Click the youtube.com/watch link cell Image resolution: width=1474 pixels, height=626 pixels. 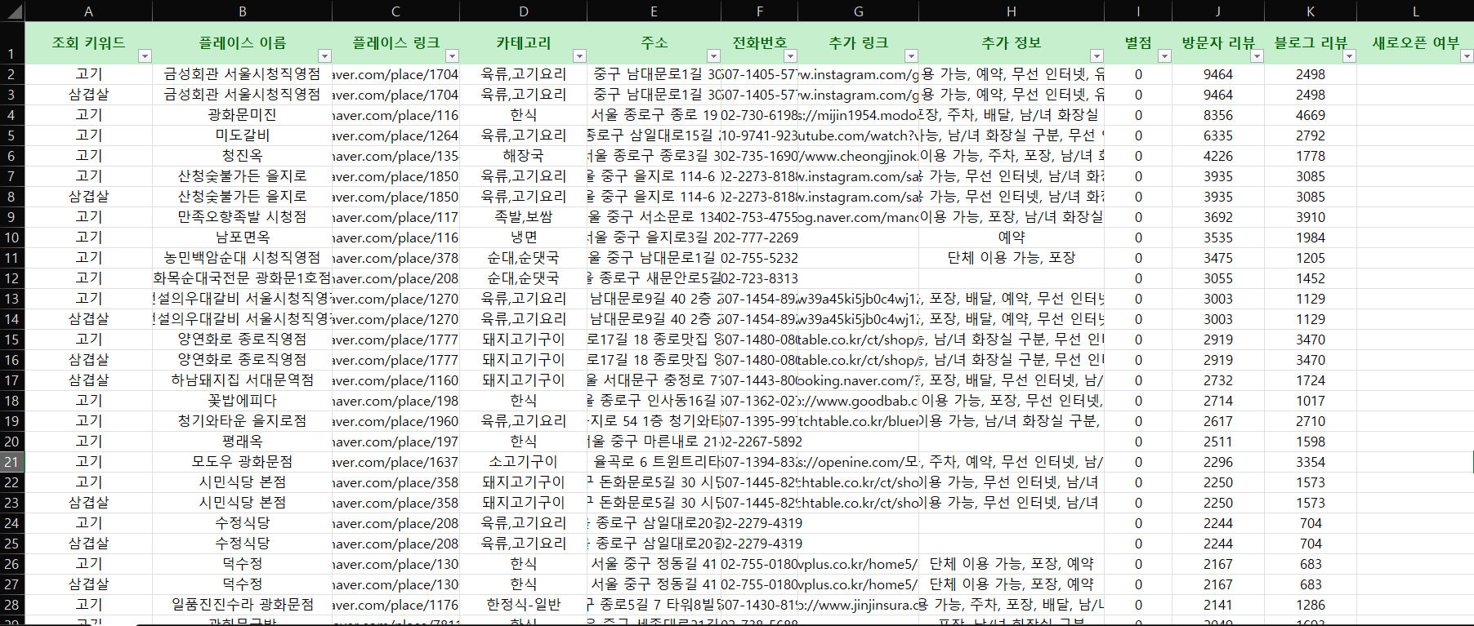click(x=857, y=135)
